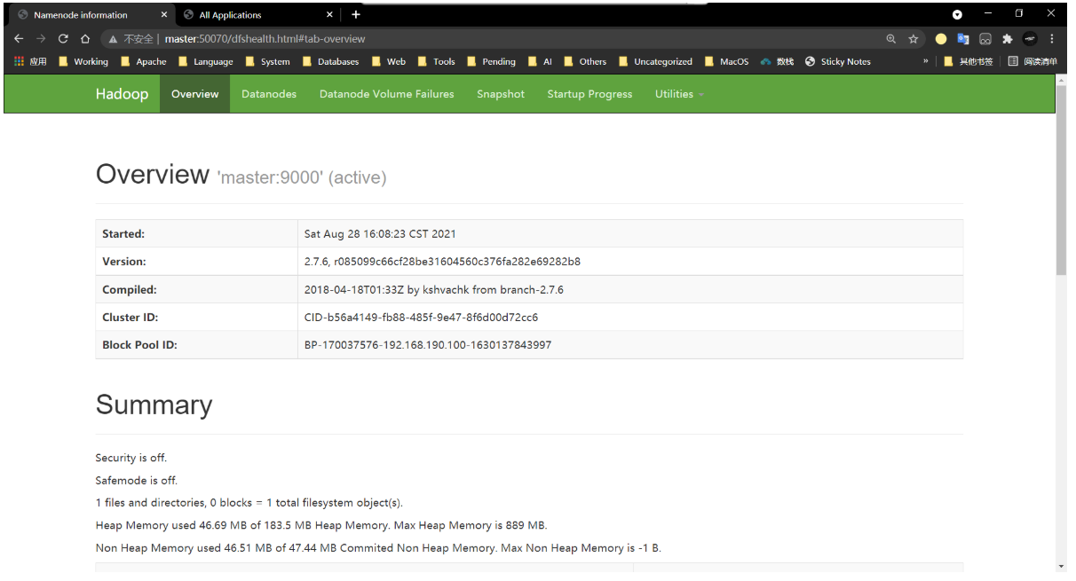Go back to the previous page

point(19,39)
